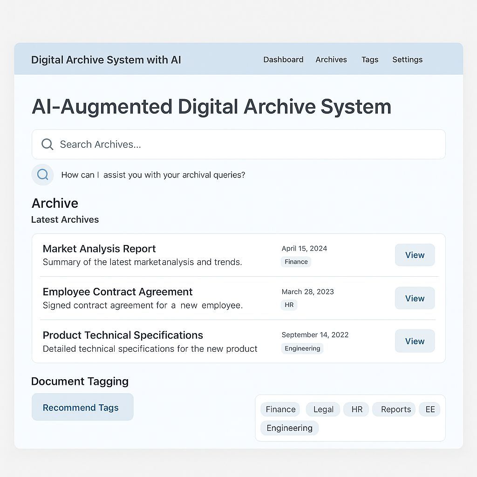Viewport: 477px width, 477px height.
Task: Open the Market Analysis Report title
Action: point(99,249)
